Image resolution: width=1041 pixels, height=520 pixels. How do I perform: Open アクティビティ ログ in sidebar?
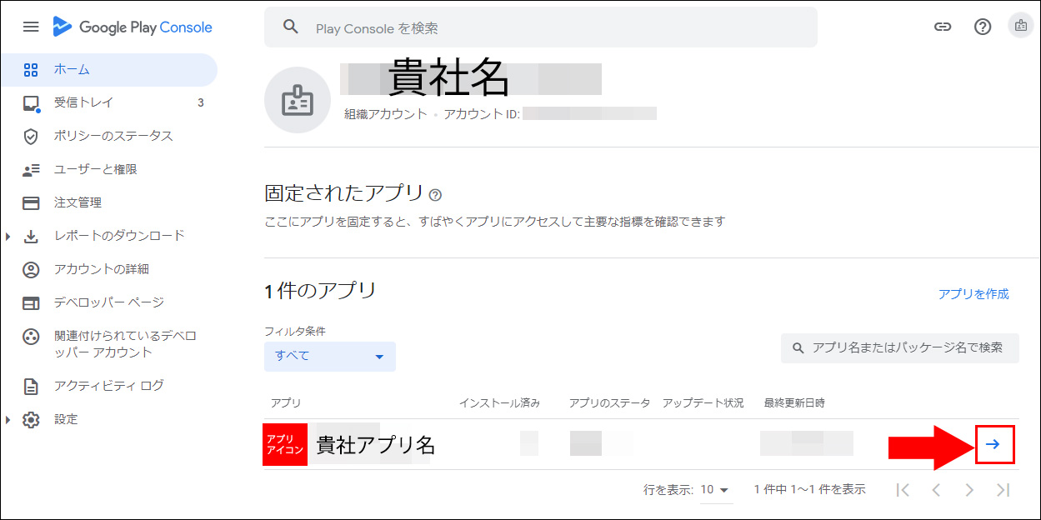click(x=108, y=386)
